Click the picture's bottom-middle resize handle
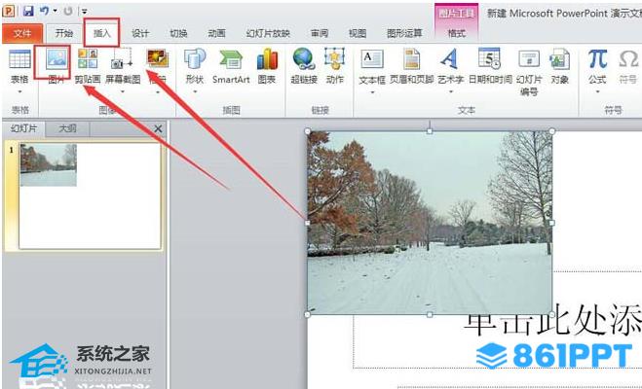The width and height of the screenshot is (642, 389). pos(430,315)
